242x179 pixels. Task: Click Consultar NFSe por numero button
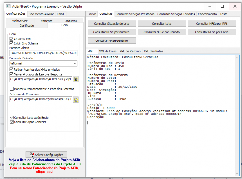tap(112, 32)
